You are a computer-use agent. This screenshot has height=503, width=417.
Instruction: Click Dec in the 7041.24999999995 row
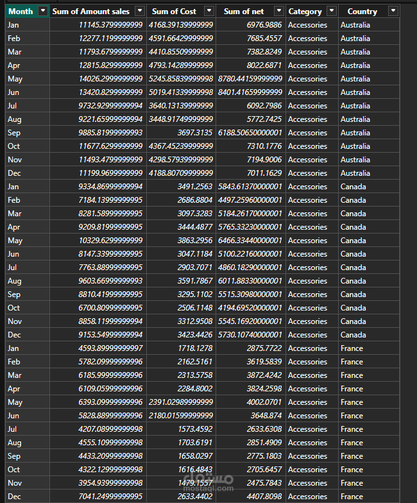tap(28, 497)
